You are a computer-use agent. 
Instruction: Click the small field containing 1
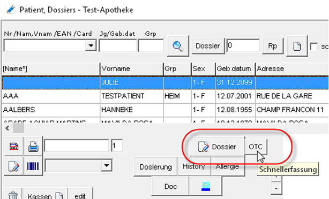117,146
